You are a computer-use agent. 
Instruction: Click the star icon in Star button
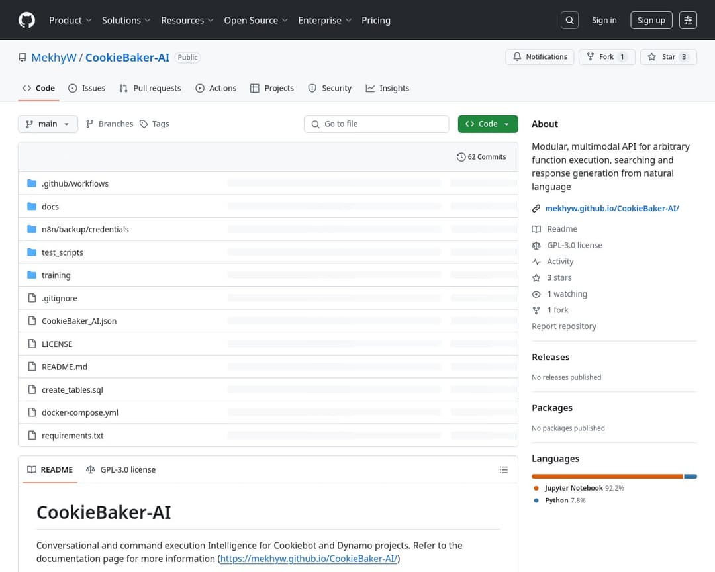[652, 56]
